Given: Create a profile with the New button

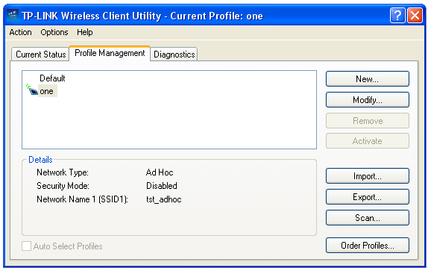Looking at the screenshot, I should [367, 79].
